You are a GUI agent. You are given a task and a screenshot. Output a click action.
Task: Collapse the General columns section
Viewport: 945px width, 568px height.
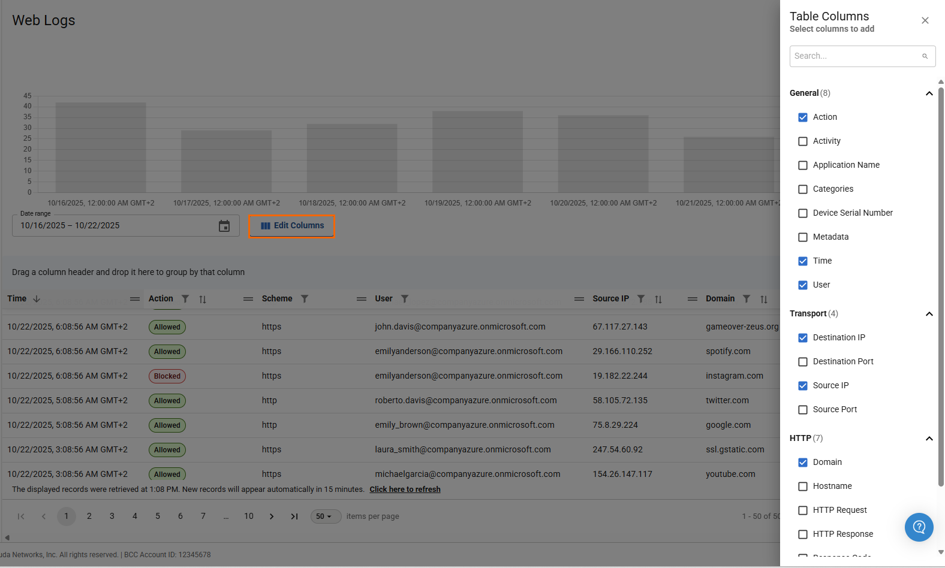929,93
